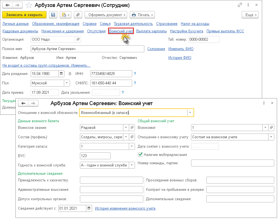Expand Категория запаса dropdown
Image resolution: width=279 pixels, height=219 pixels.
coord(132,147)
